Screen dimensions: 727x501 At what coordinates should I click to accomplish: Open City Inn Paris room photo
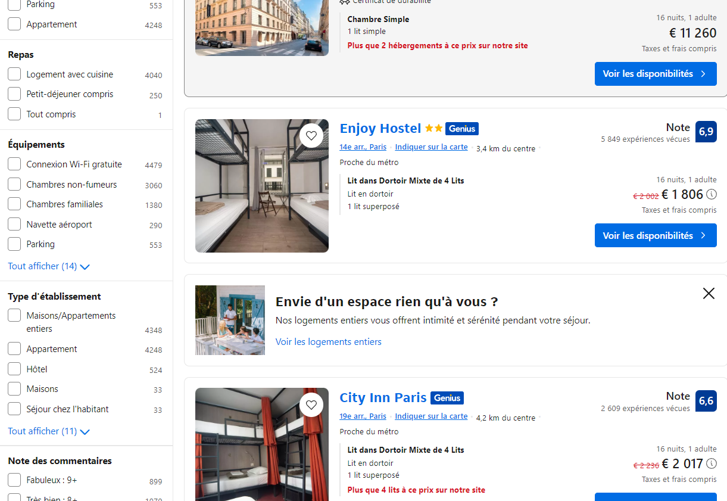click(x=262, y=444)
